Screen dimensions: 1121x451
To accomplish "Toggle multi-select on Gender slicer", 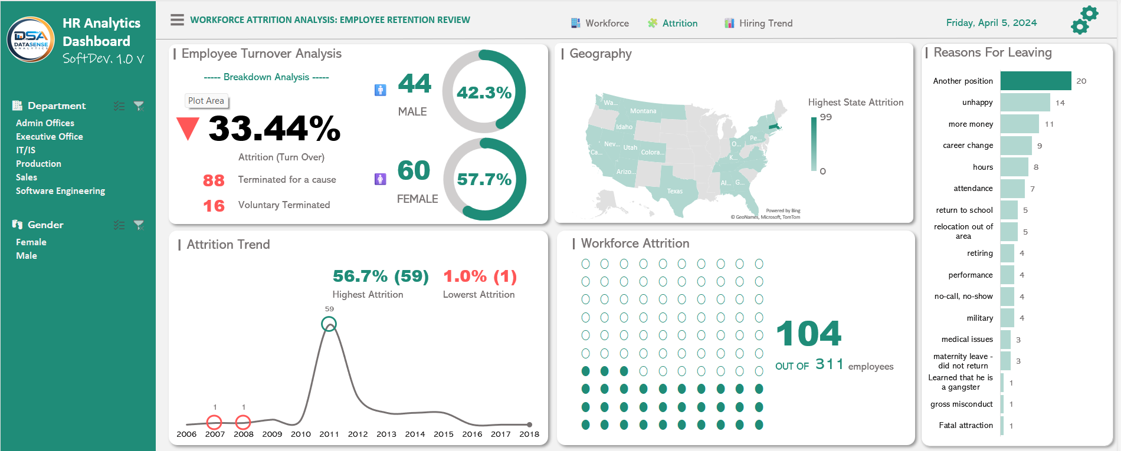I will (x=119, y=225).
